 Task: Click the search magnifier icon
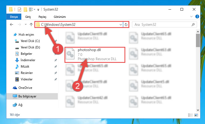coord(193,24)
